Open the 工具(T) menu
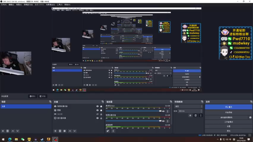The width and height of the screenshot is (253, 142). point(59,5)
